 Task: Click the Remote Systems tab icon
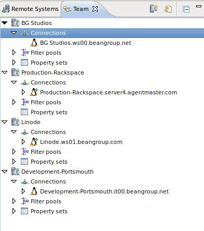6,9
